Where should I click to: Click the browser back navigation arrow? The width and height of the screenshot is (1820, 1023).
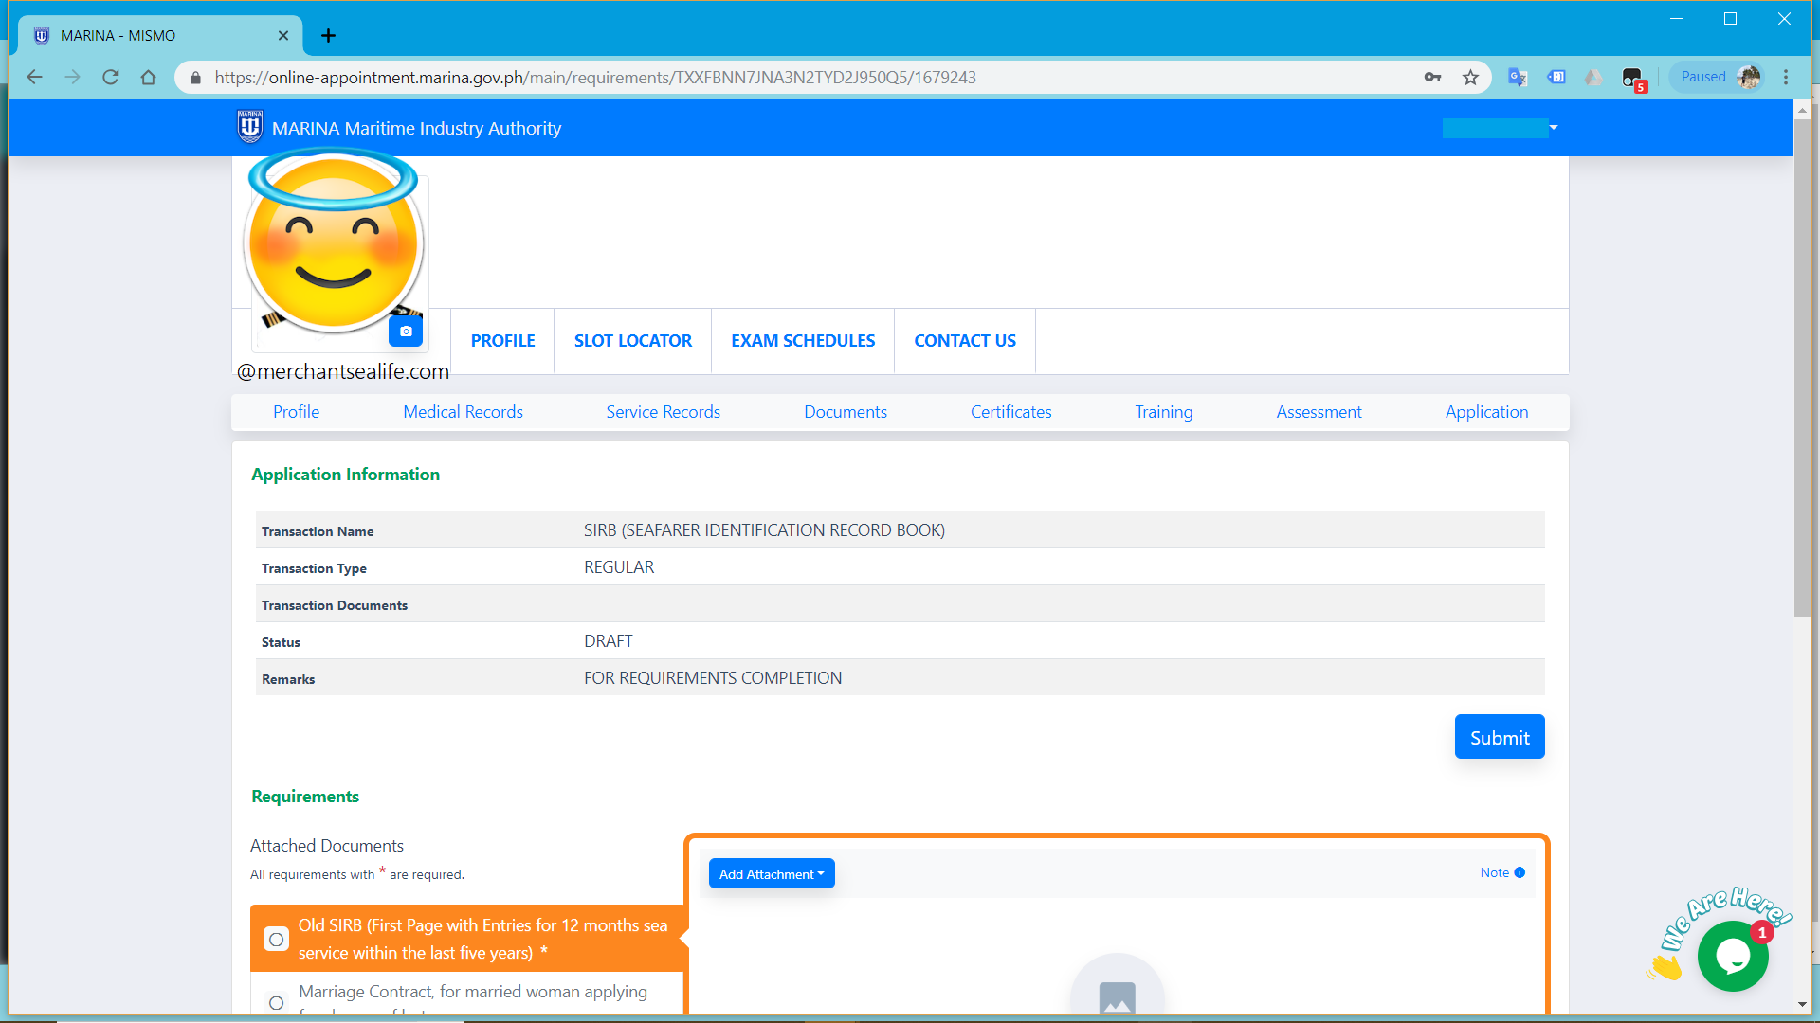point(36,78)
